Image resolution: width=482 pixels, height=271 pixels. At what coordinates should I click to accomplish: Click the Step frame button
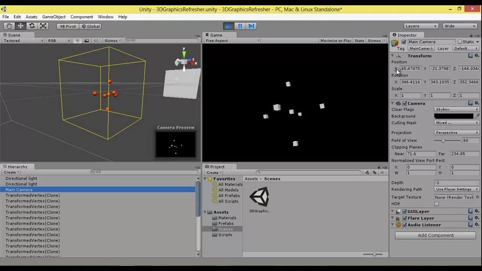coord(251,26)
